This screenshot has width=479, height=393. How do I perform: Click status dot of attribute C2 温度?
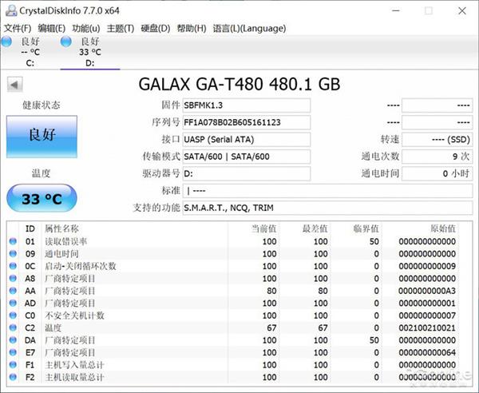(x=13, y=328)
